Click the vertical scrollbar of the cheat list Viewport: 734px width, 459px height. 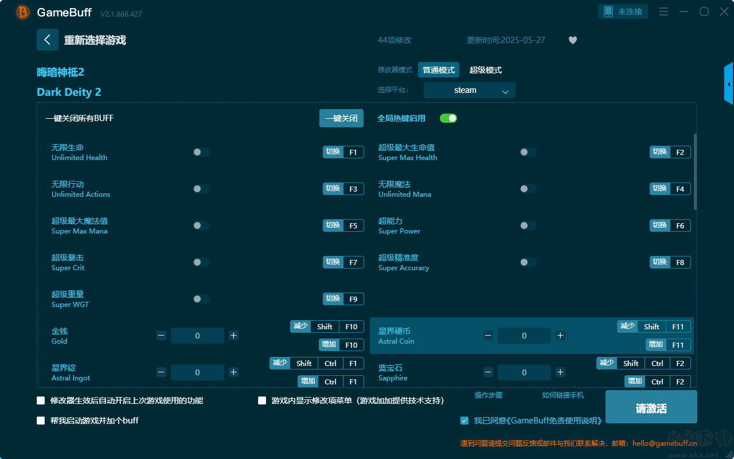coord(695,172)
